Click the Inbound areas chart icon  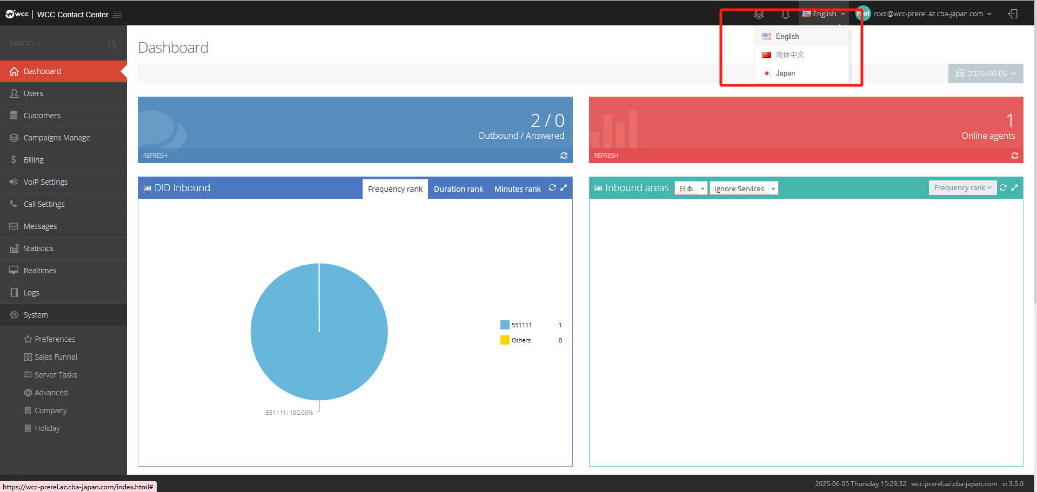pos(598,188)
